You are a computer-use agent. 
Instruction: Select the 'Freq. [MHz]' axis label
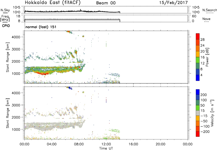point(5,18)
